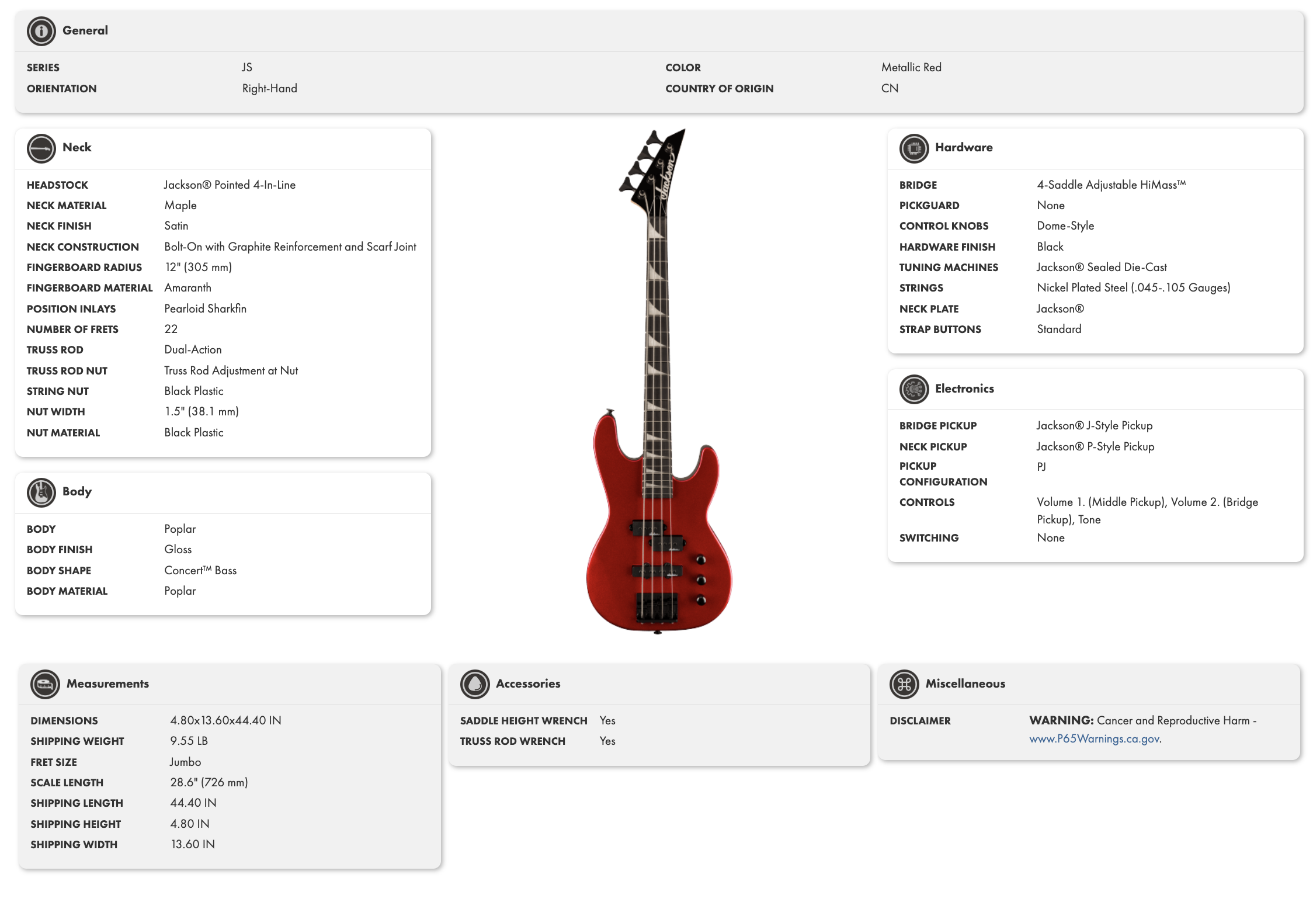Click the Accessories pick icon
The height and width of the screenshot is (909, 1313).
tap(475, 684)
